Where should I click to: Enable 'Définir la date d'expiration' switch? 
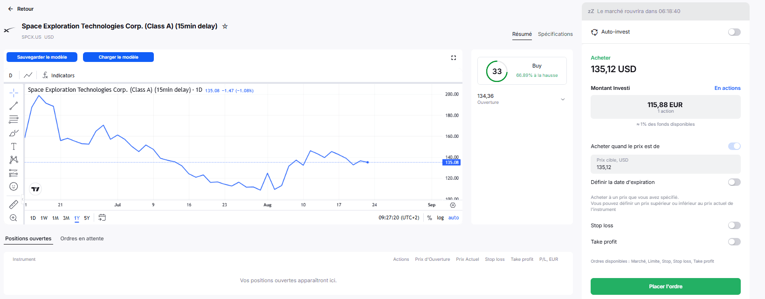734,182
